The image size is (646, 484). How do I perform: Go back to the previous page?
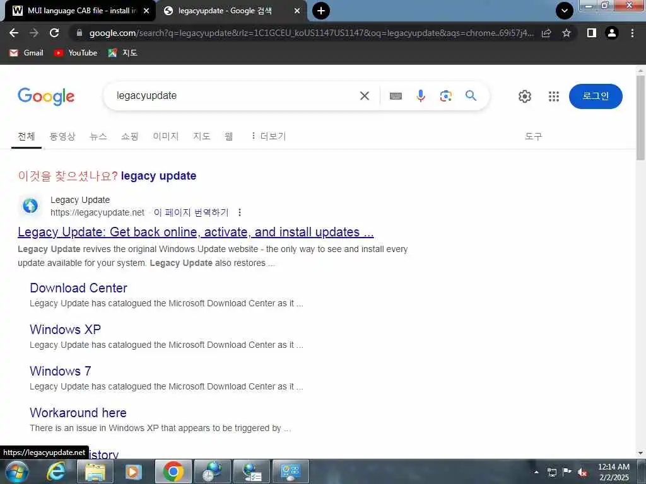[14, 33]
